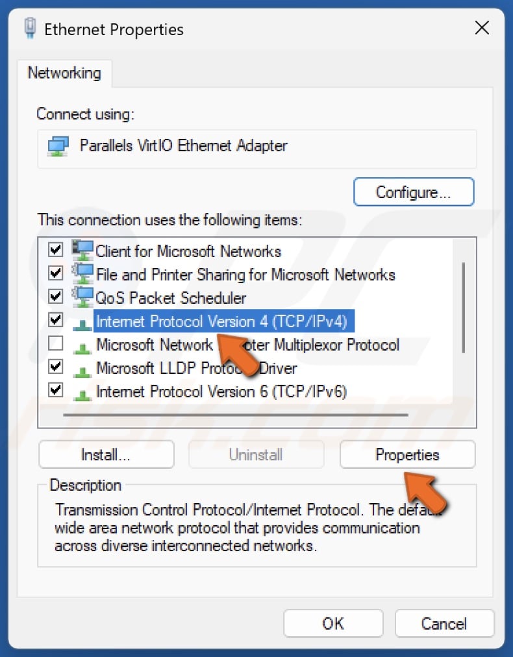Viewport: 513px width, 657px height.
Task: Open Properties for the selected protocol
Action: pos(407,454)
